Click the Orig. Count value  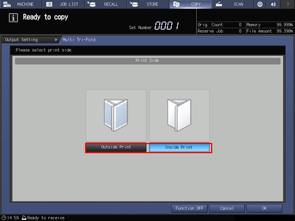pos(240,24)
